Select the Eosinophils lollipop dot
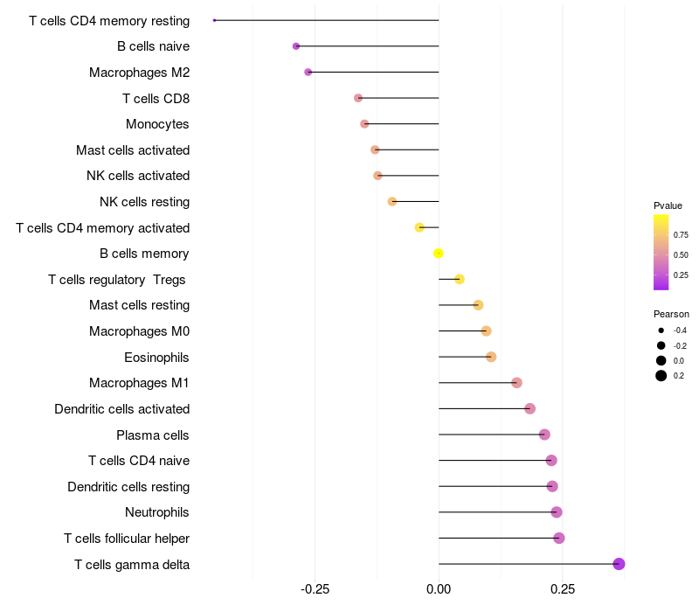This screenshot has width=699, height=612. click(491, 357)
